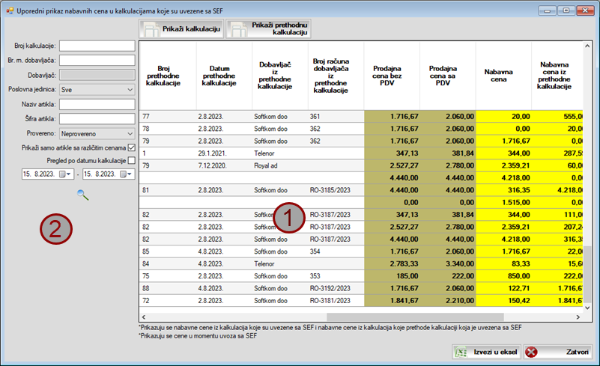Click the Prikaži kalkulaciju button
The image size is (600, 366).
181,29
